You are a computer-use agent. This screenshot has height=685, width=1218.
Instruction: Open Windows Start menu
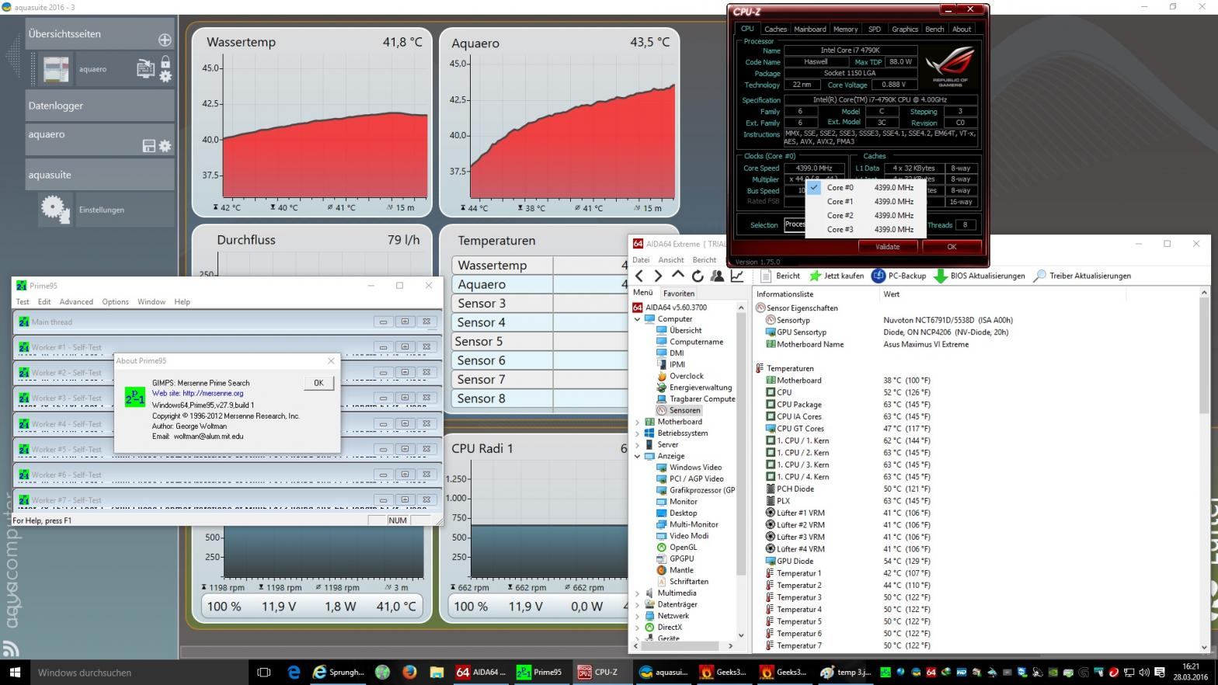[15, 673]
